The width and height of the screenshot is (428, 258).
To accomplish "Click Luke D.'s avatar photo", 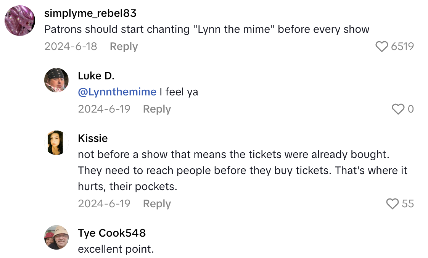I will tap(56, 80).
